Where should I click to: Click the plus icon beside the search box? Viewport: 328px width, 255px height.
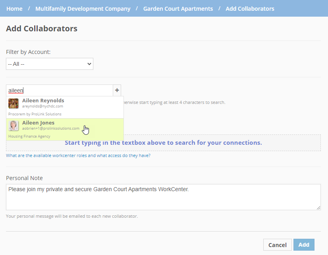tap(117, 90)
